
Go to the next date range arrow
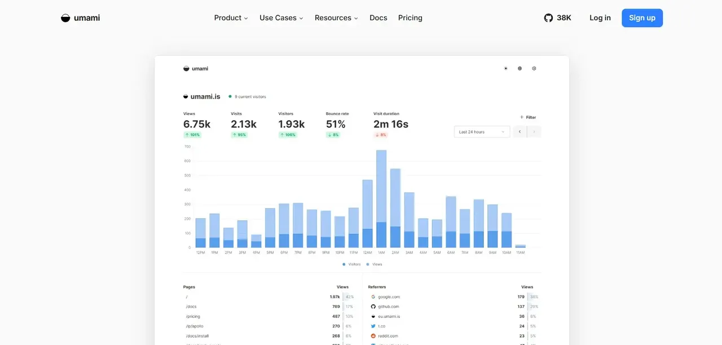click(x=534, y=132)
